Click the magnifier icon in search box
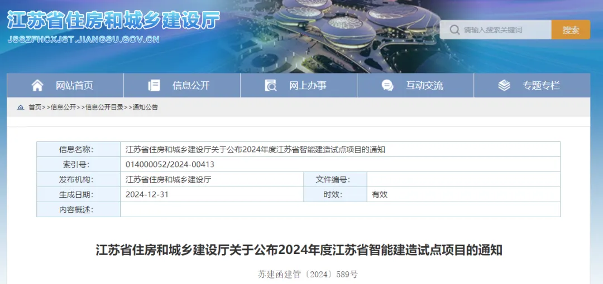The height and width of the screenshot is (284, 603). (454, 30)
